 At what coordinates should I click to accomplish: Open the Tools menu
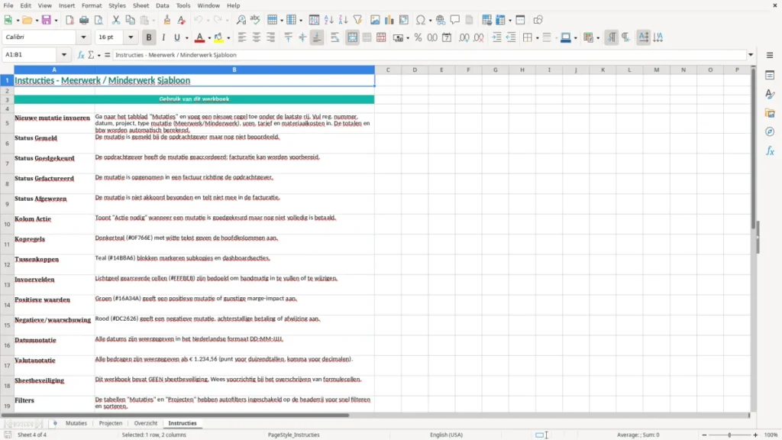click(x=183, y=5)
